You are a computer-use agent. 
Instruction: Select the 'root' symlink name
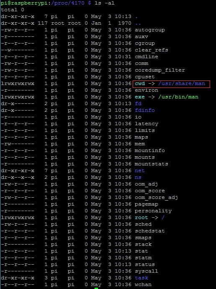pos(141,218)
